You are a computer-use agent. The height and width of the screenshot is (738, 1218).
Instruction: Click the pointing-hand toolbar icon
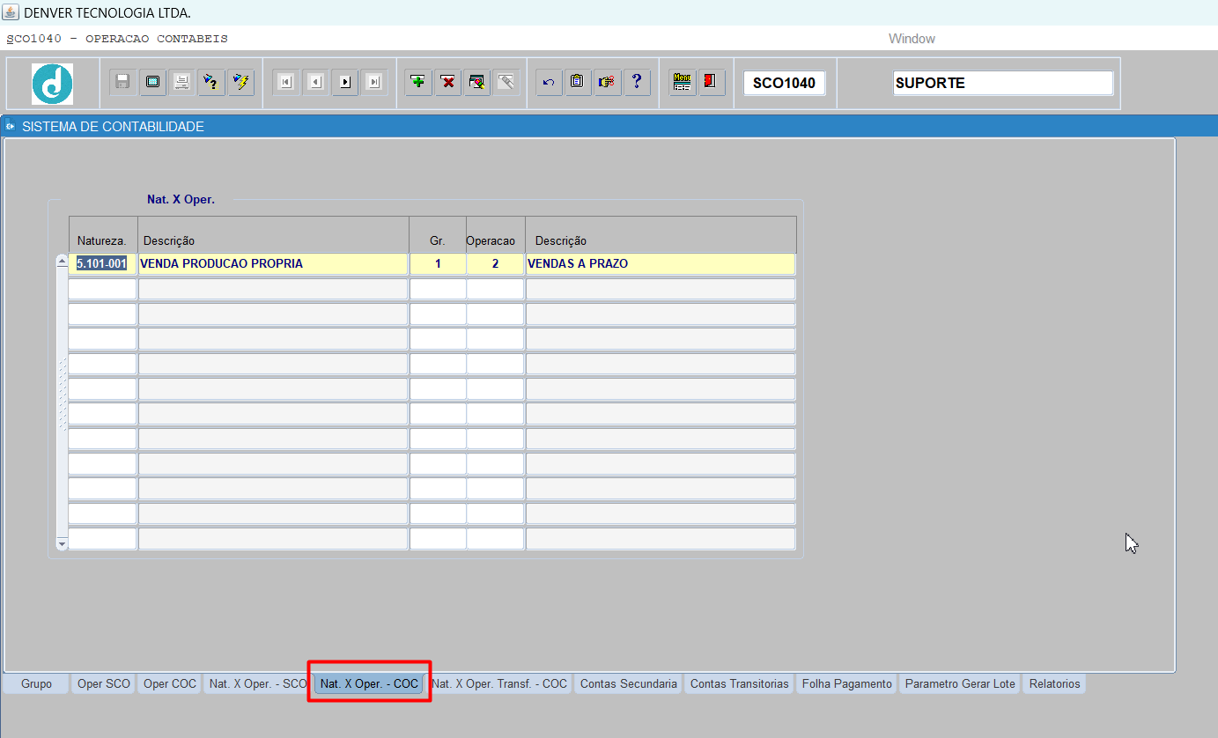(607, 82)
